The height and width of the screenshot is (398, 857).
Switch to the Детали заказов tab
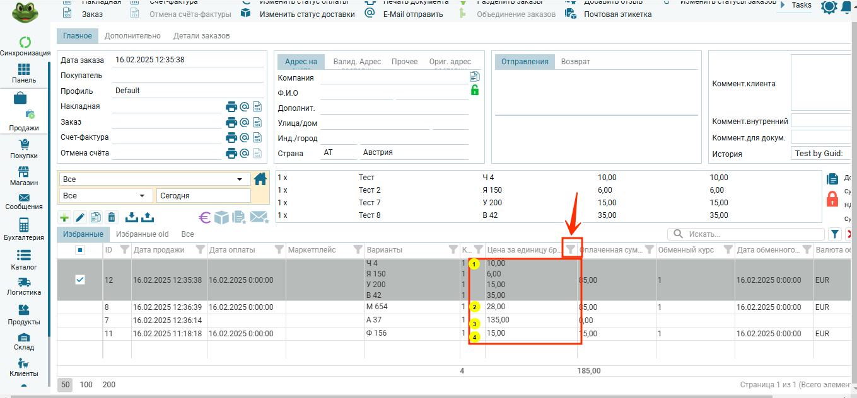[x=201, y=36]
